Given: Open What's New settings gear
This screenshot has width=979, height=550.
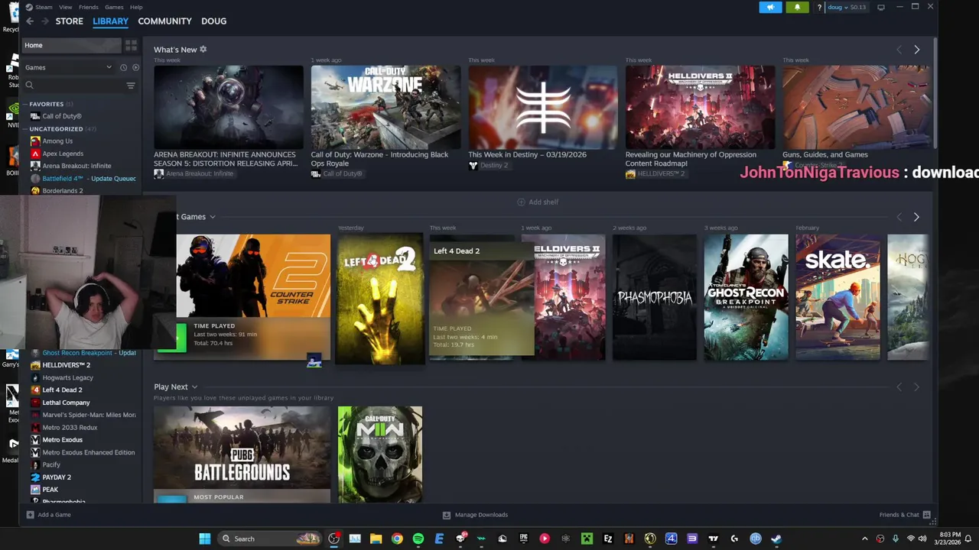Looking at the screenshot, I should click(203, 50).
